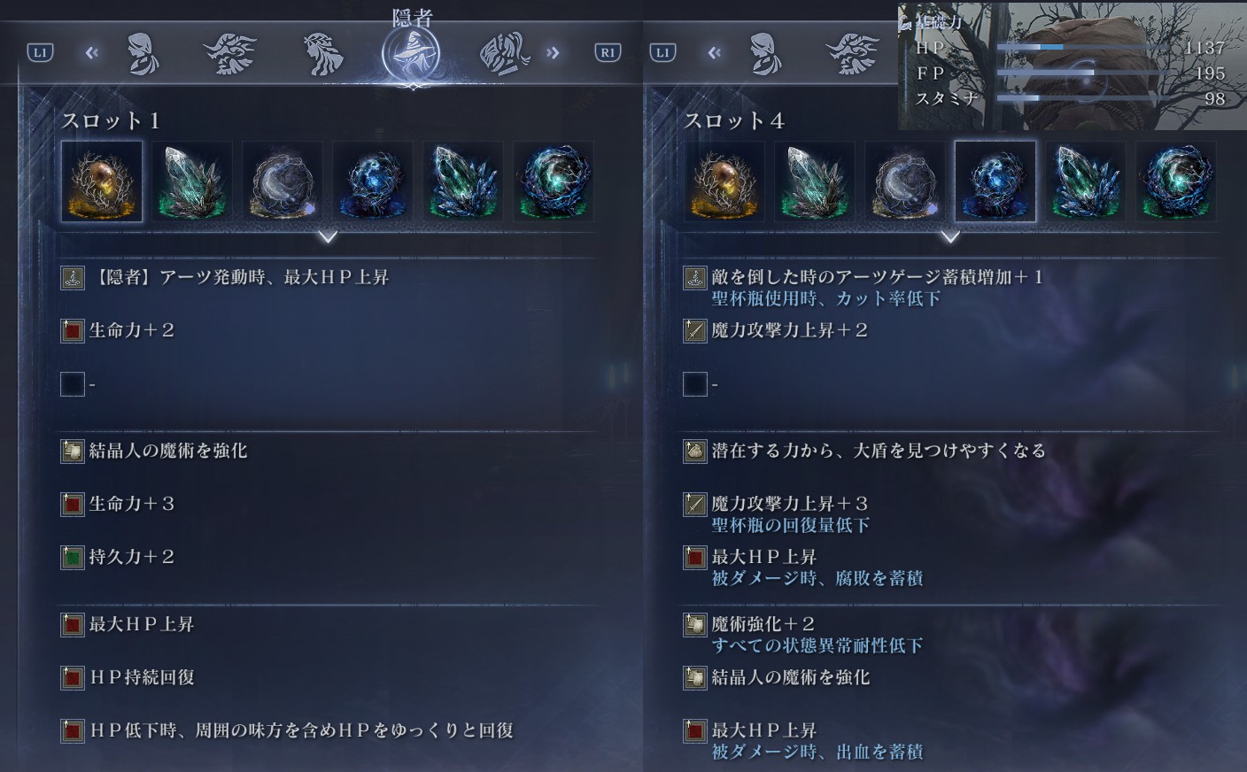Click the sword icon beside 魔力攻撃力上昇+2

695,331
